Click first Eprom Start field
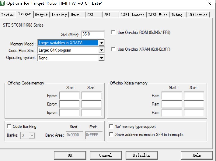216x161 pixels. pos(69,96)
